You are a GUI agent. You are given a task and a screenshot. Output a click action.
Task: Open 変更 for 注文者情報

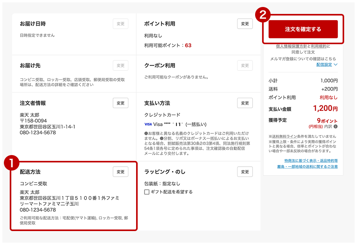point(121,103)
